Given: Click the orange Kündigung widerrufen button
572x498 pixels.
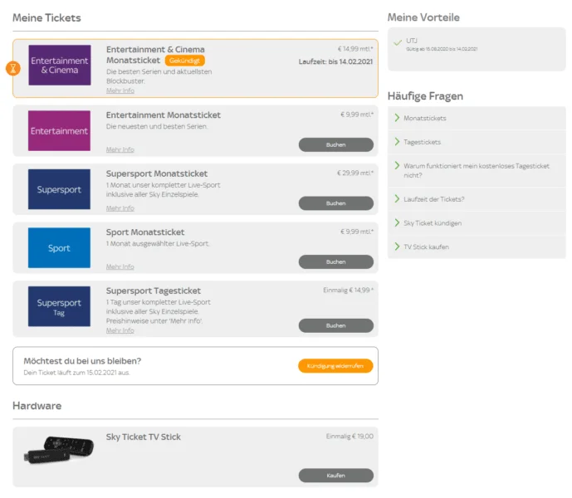Looking at the screenshot, I should click(x=335, y=366).
